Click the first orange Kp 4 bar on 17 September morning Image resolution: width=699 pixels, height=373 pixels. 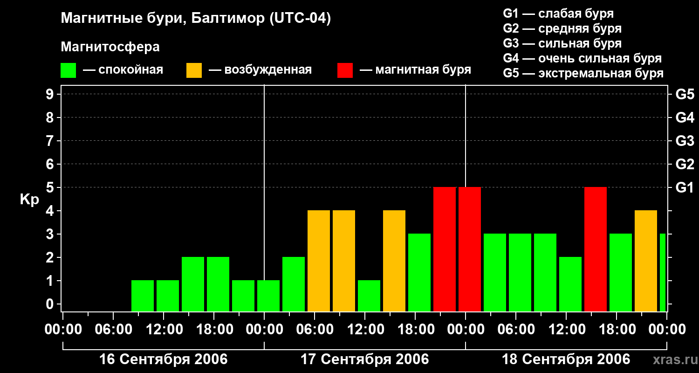coord(319,261)
